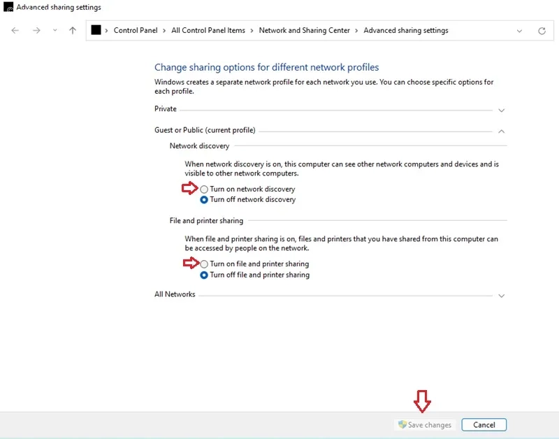Image resolution: width=559 pixels, height=439 pixels.
Task: Select Turn on network discovery
Action: click(x=204, y=189)
